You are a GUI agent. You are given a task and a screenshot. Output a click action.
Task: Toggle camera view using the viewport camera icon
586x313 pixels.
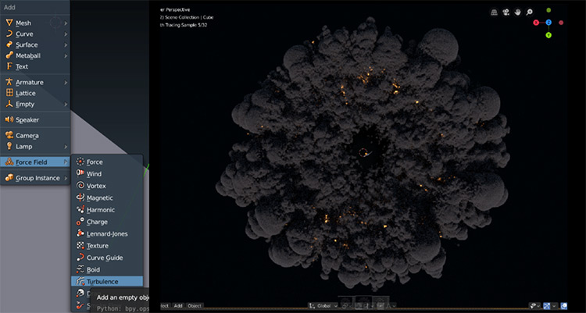click(506, 12)
